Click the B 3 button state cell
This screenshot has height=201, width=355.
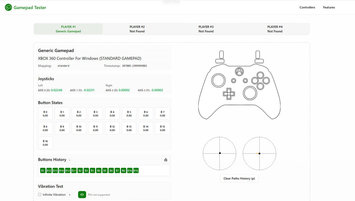coord(96,114)
